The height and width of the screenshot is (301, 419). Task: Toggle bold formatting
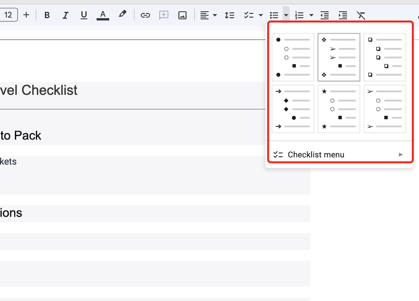click(47, 15)
